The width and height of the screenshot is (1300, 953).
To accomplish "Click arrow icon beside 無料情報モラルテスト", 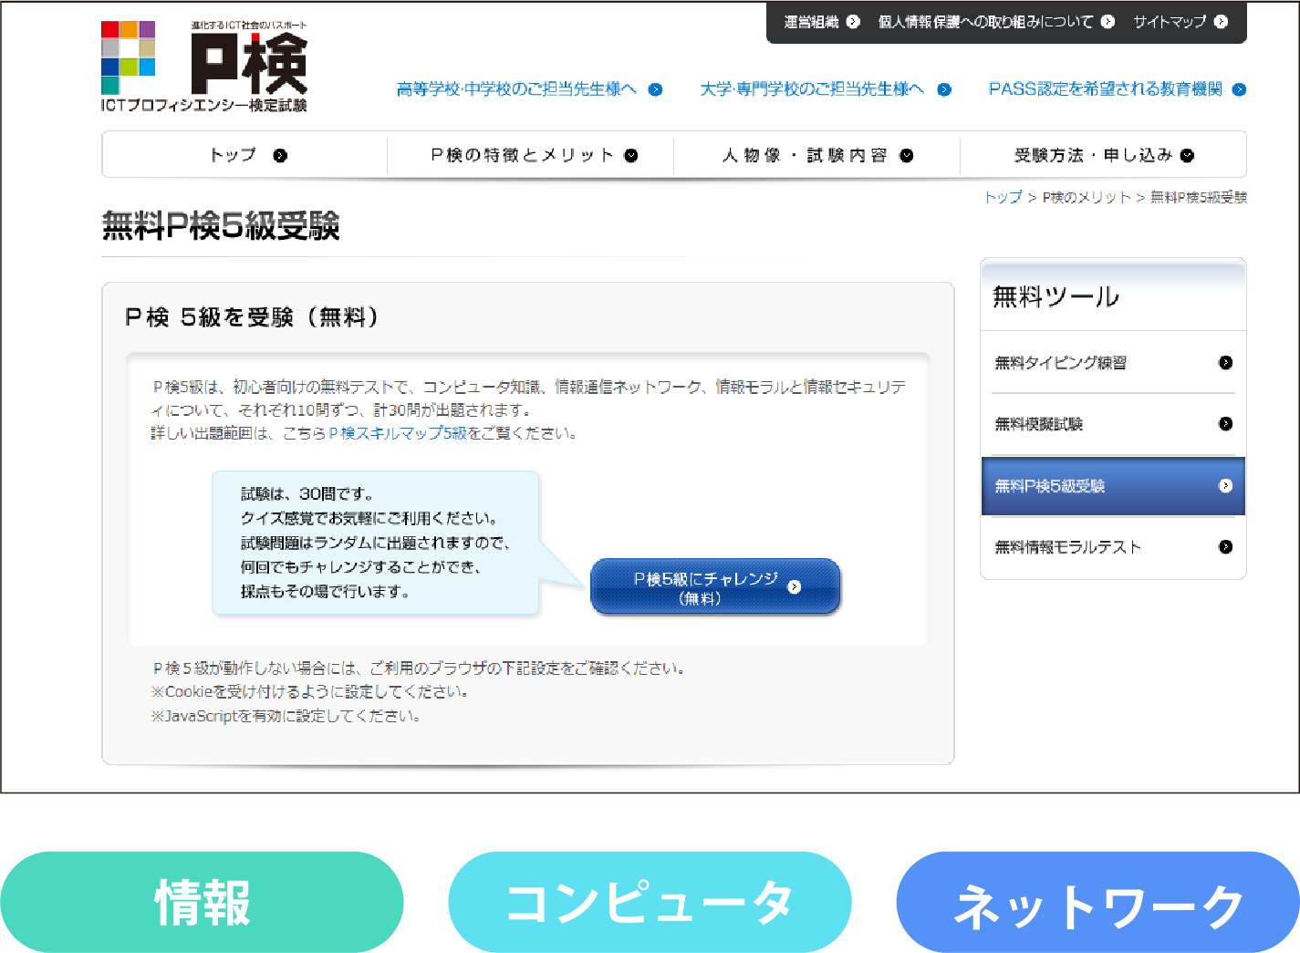I will (1225, 547).
